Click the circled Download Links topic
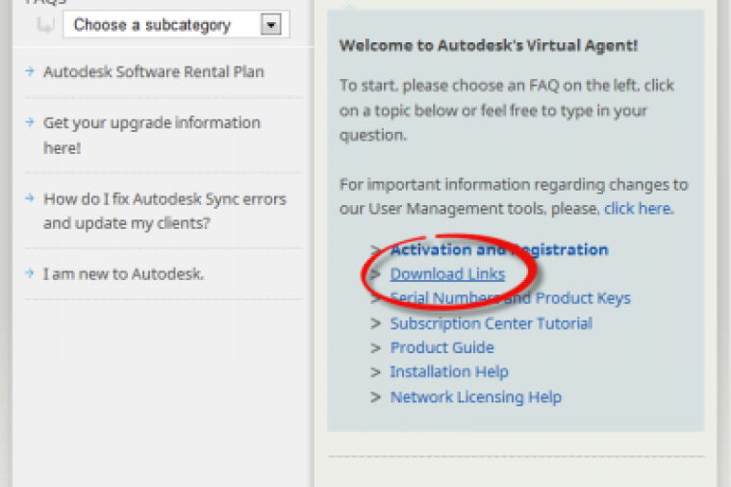The image size is (731, 487). tap(447, 274)
